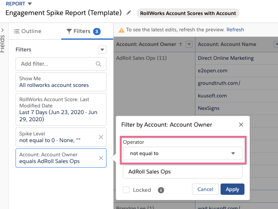This screenshot has width=278, height=209.
Task: Open the Operator 'not equal to' dropdown
Action: pos(183,153)
